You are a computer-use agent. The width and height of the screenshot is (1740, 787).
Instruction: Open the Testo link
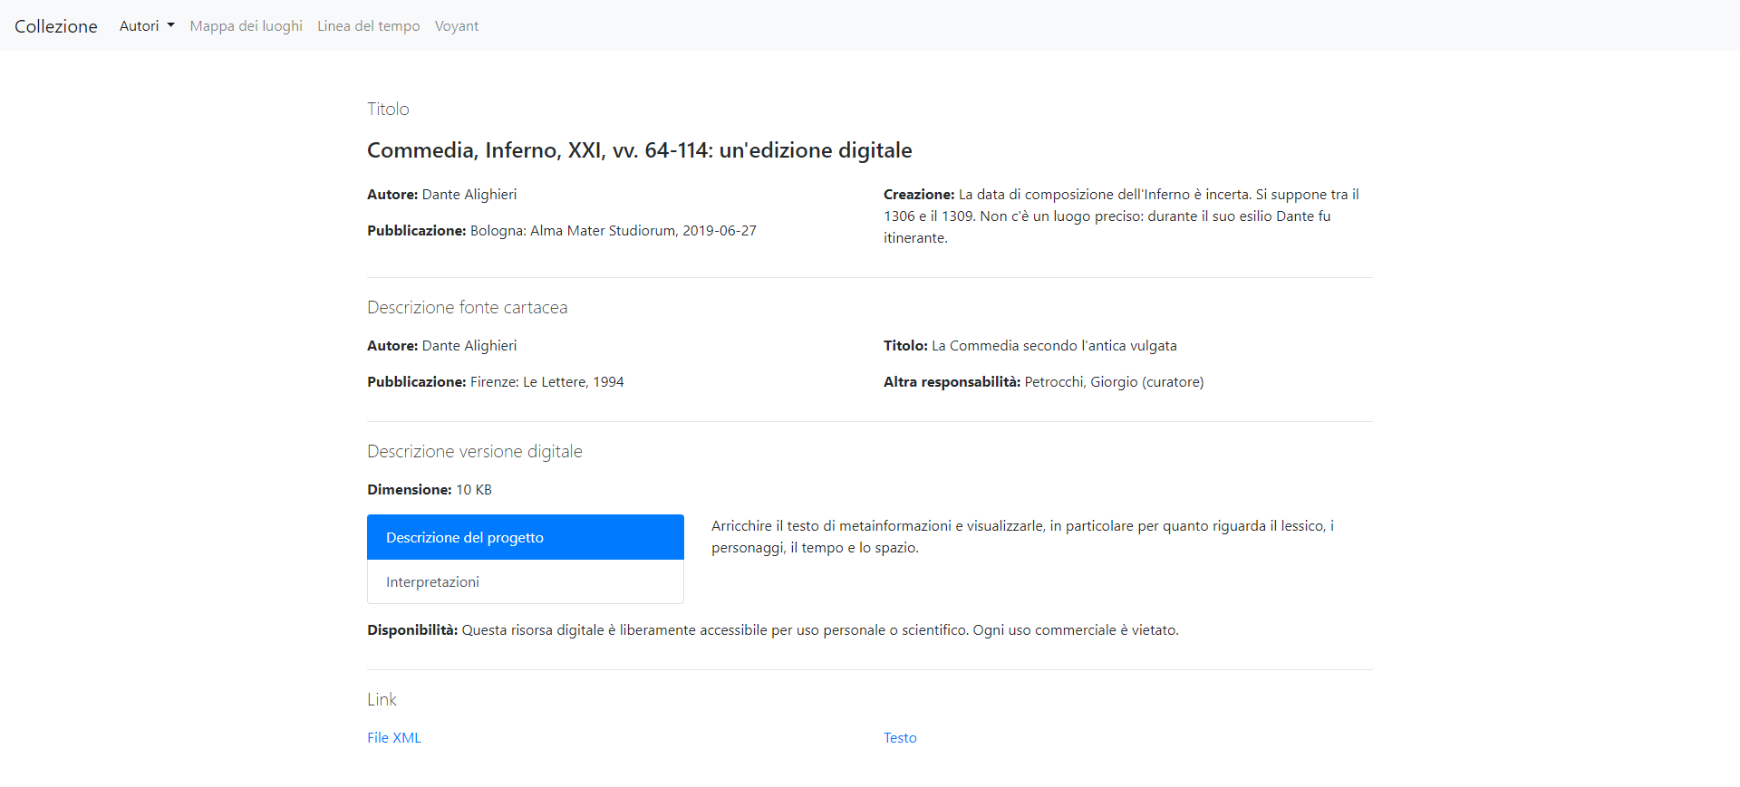click(900, 738)
